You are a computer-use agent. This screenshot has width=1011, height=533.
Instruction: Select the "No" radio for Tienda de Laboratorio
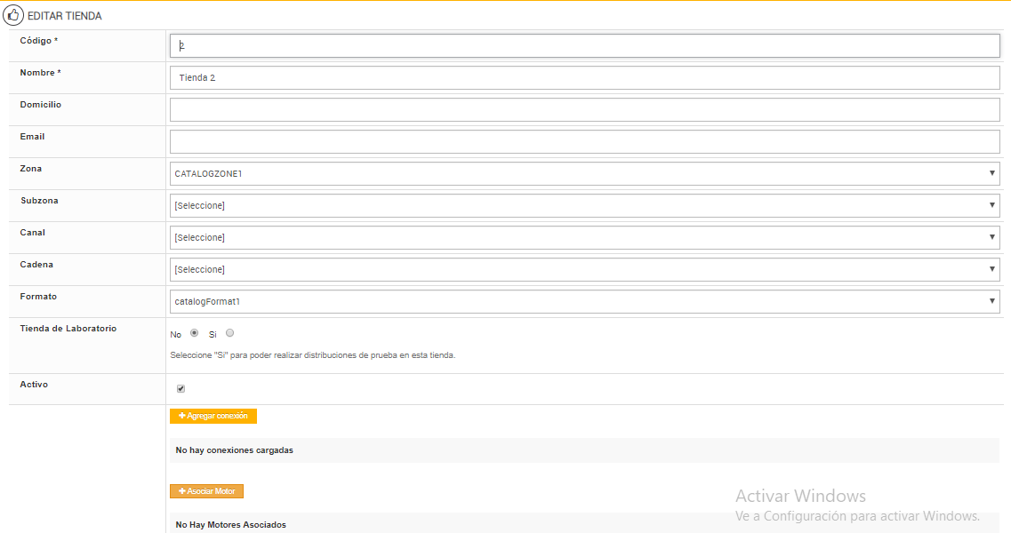[194, 333]
